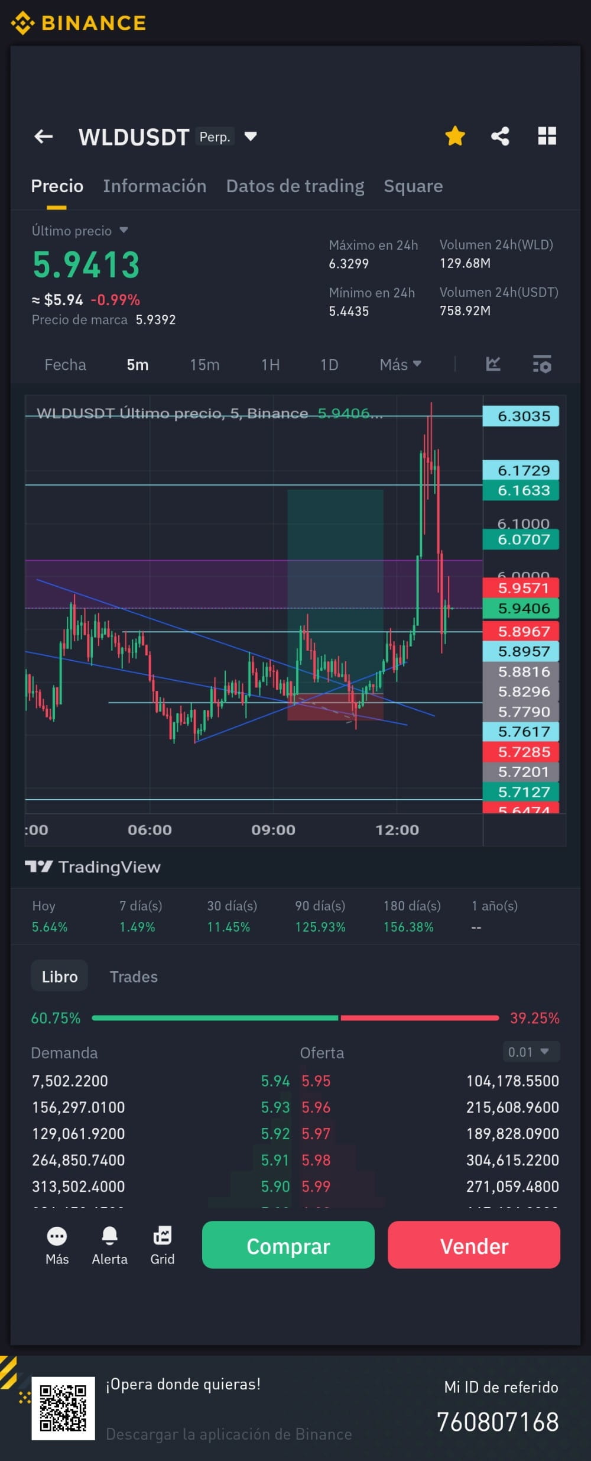Screen dimensions: 591x1461
Task: Click bid price 5.93
Action: [x=275, y=1107]
